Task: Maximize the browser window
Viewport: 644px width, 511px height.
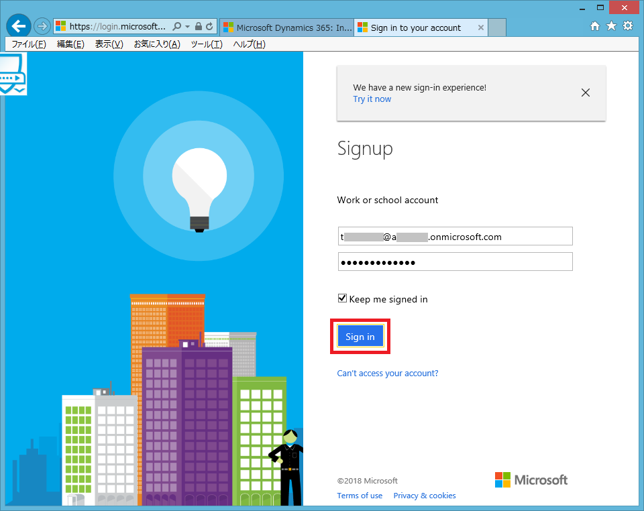Action: click(600, 8)
